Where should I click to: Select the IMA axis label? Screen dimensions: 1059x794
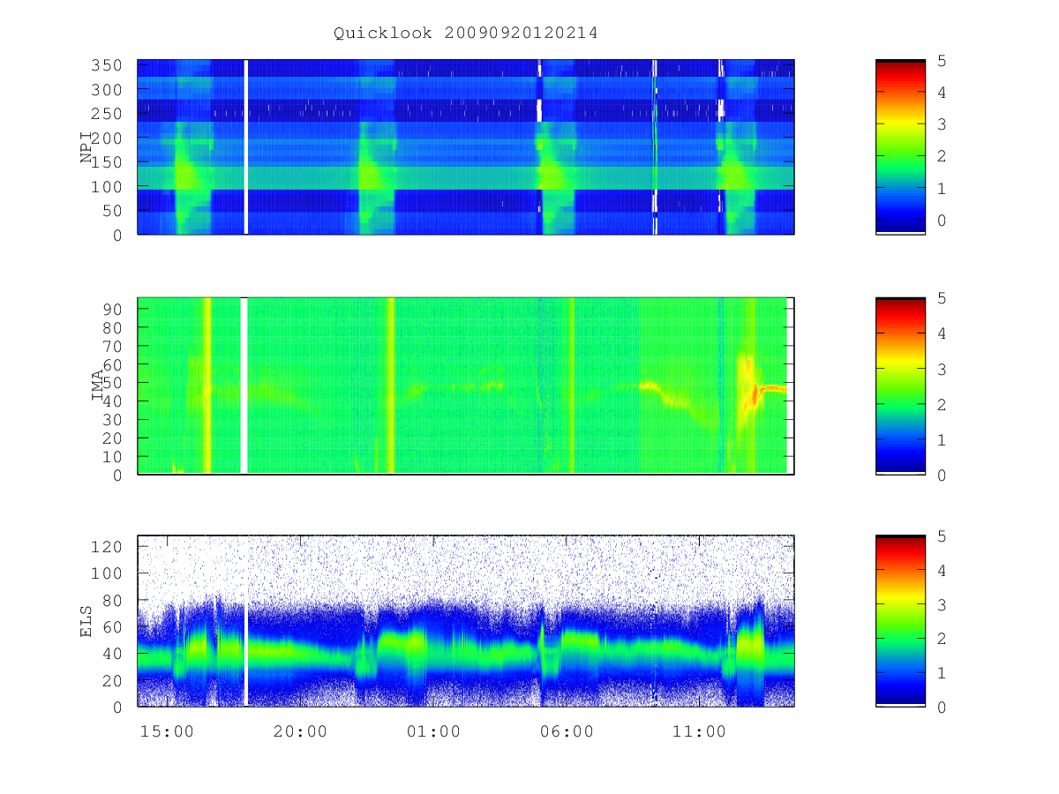point(97,386)
